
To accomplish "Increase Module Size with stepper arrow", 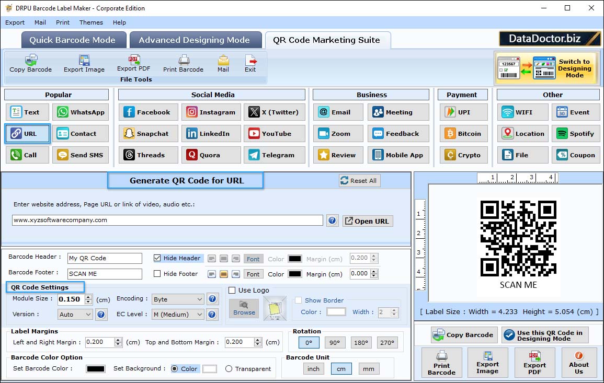I will tap(88, 297).
